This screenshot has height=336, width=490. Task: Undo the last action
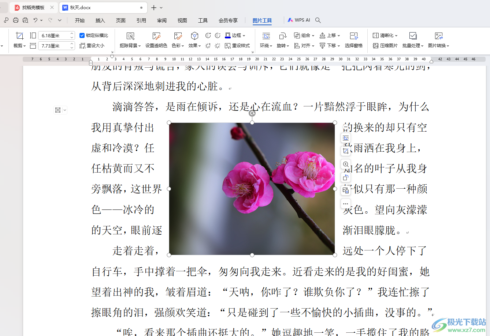[x=36, y=20]
